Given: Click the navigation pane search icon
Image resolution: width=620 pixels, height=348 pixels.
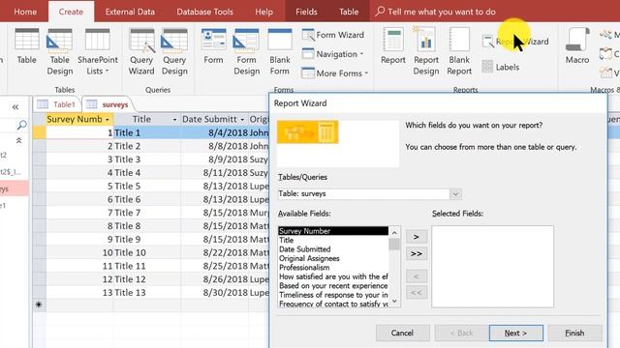Looking at the screenshot, I should pos(22,125).
